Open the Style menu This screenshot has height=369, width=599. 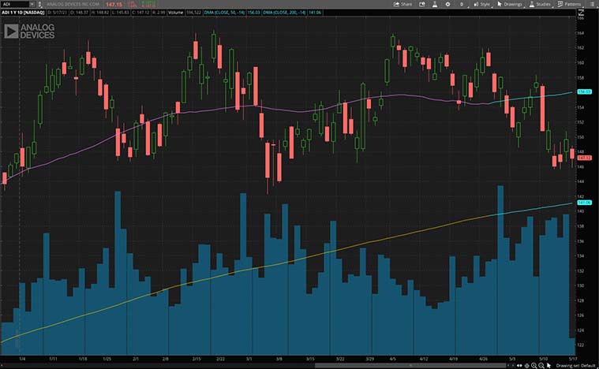click(481, 4)
